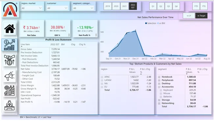This screenshot has width=214, height=121.
Task: Open the Sales handshake icon
Action: 10,60
